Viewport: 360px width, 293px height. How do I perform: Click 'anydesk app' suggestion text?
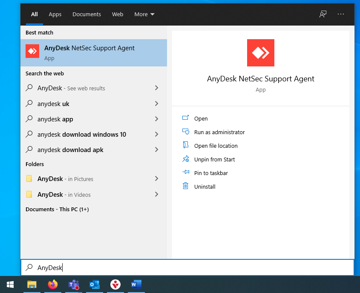point(55,119)
